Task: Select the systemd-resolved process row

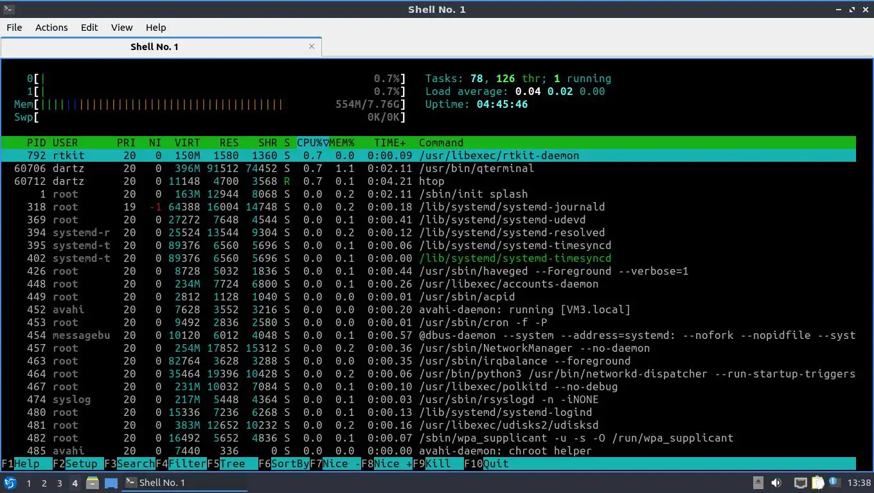Action: click(429, 232)
